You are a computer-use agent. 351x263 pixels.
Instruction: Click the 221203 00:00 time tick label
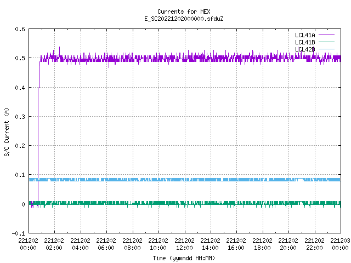pos(340,244)
